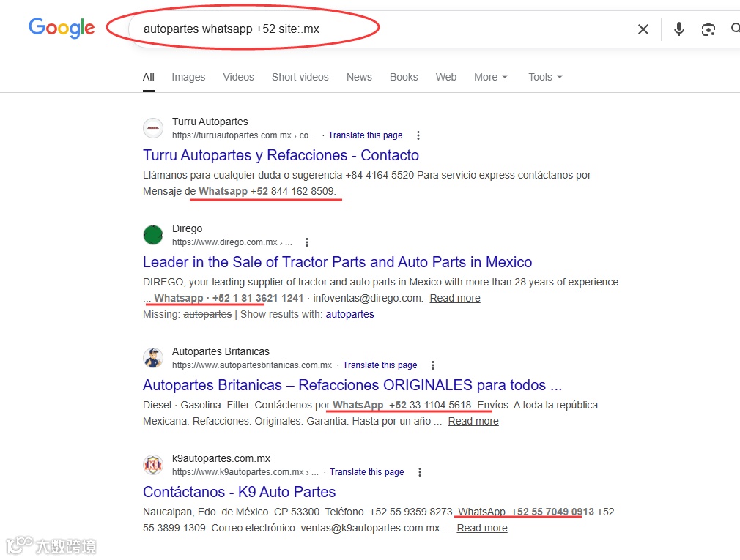Screen dimensions: 740x560
Task: Open the Autopartes Britanicas – Refacciones ORIGINALES result
Action: (x=352, y=385)
